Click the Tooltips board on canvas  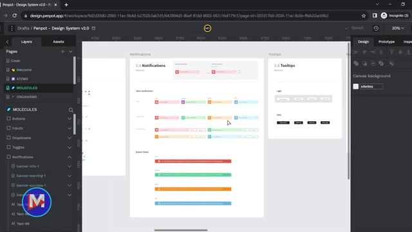(304, 99)
